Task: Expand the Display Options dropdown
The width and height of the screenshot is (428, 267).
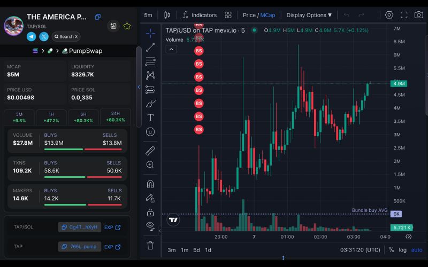Action: [x=309, y=15]
